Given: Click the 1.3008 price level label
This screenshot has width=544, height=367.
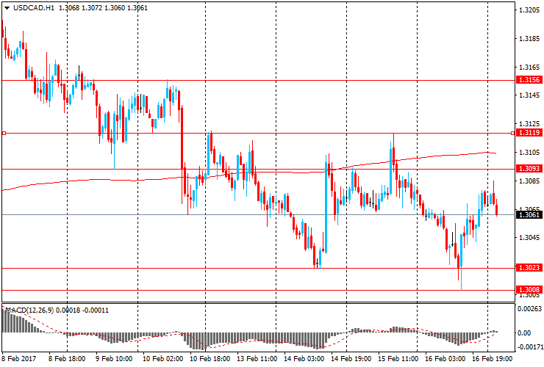Looking at the screenshot, I should pyautogui.click(x=529, y=290).
